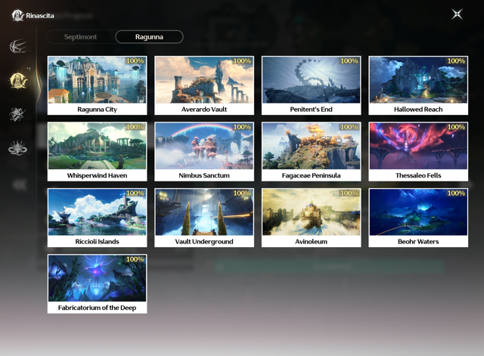Viewport: 484px width, 356px height.
Task: Choose the third sidebar star-shaped emblem
Action: 17,114
